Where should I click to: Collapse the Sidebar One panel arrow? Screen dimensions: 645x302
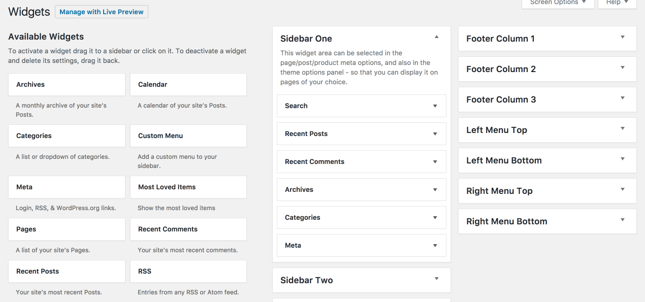click(437, 37)
